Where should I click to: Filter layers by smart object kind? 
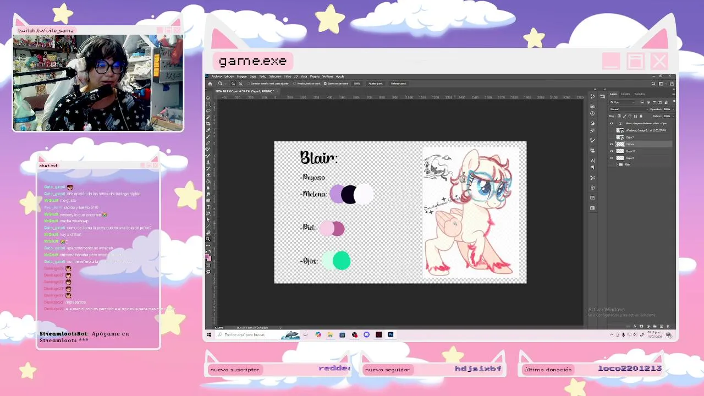pyautogui.click(x=666, y=102)
